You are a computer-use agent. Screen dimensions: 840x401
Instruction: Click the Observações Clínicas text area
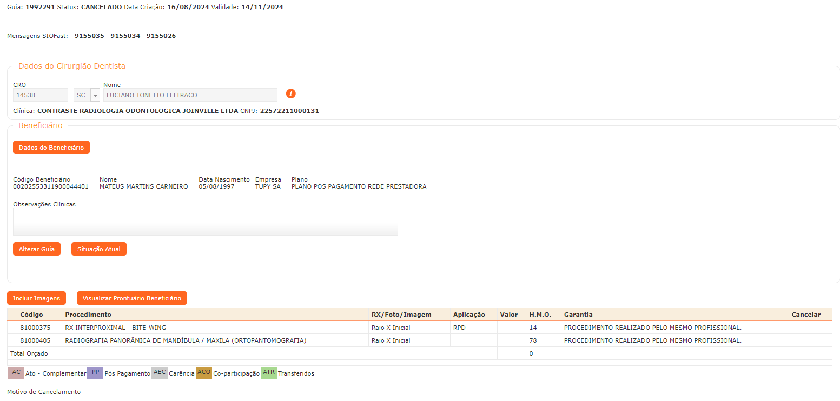click(206, 222)
